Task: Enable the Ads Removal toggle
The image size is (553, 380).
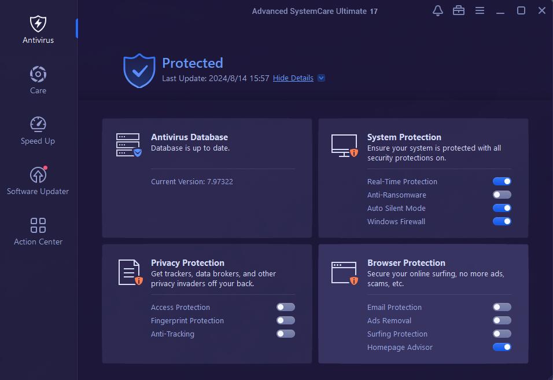Action: click(502, 320)
